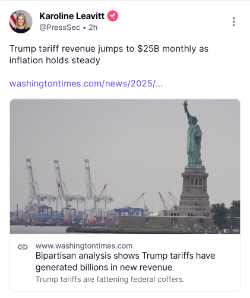Open the Bipartisan analysis headline
The height and width of the screenshot is (298, 250).
point(125,261)
